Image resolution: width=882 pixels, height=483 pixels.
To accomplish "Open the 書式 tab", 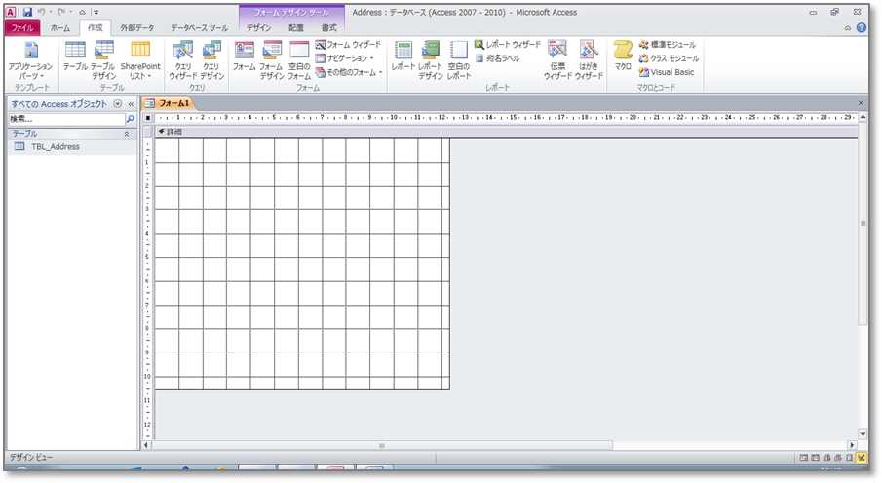I will tap(329, 28).
